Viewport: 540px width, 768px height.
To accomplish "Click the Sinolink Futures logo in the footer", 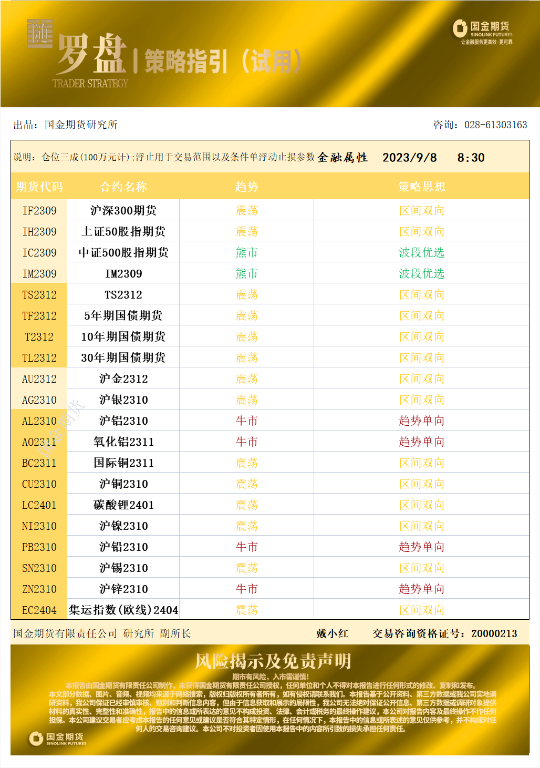I will 58,739.
